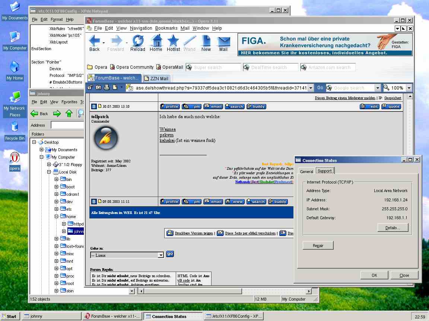Click profile button on tollpatch post
The height and width of the screenshot is (321, 429).
(170, 107)
